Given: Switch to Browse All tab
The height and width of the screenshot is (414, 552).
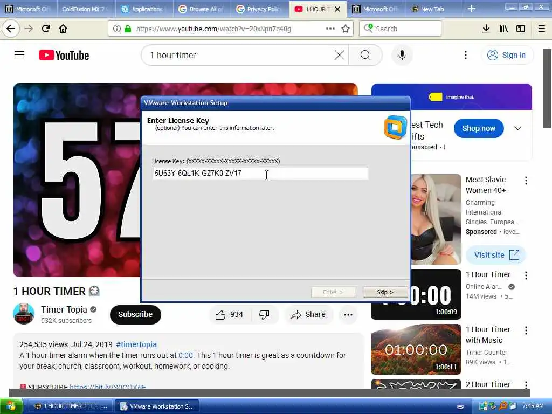Looking at the screenshot, I should tap(202, 9).
